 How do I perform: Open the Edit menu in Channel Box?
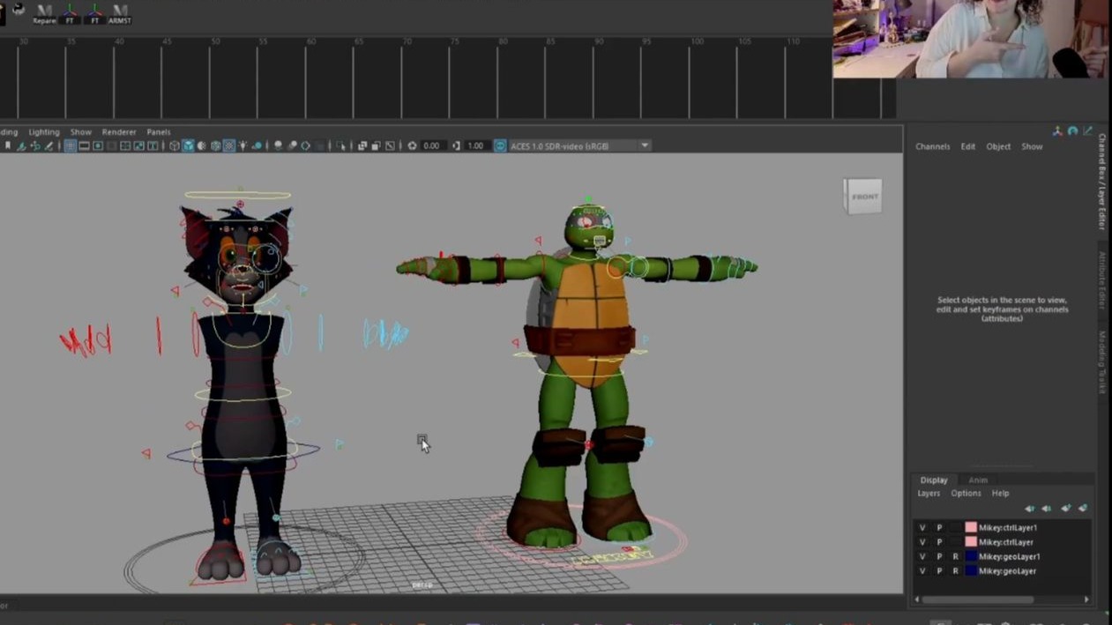967,146
